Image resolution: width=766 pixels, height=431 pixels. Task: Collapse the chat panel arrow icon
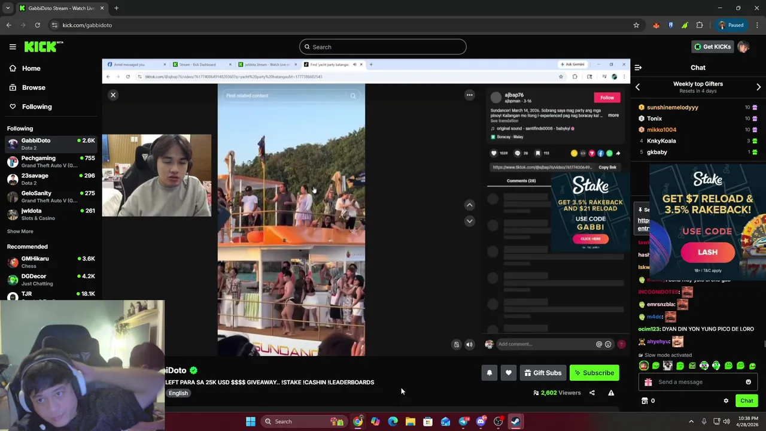[638, 68]
